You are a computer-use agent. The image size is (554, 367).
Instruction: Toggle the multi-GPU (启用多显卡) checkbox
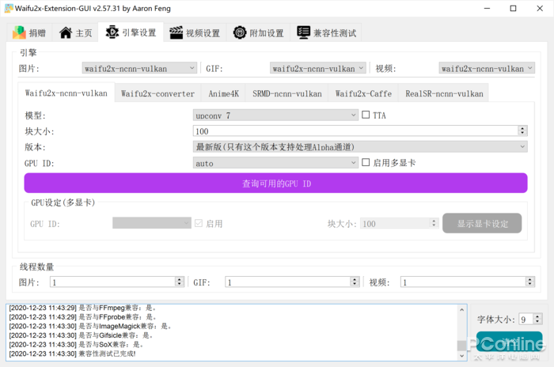366,163
